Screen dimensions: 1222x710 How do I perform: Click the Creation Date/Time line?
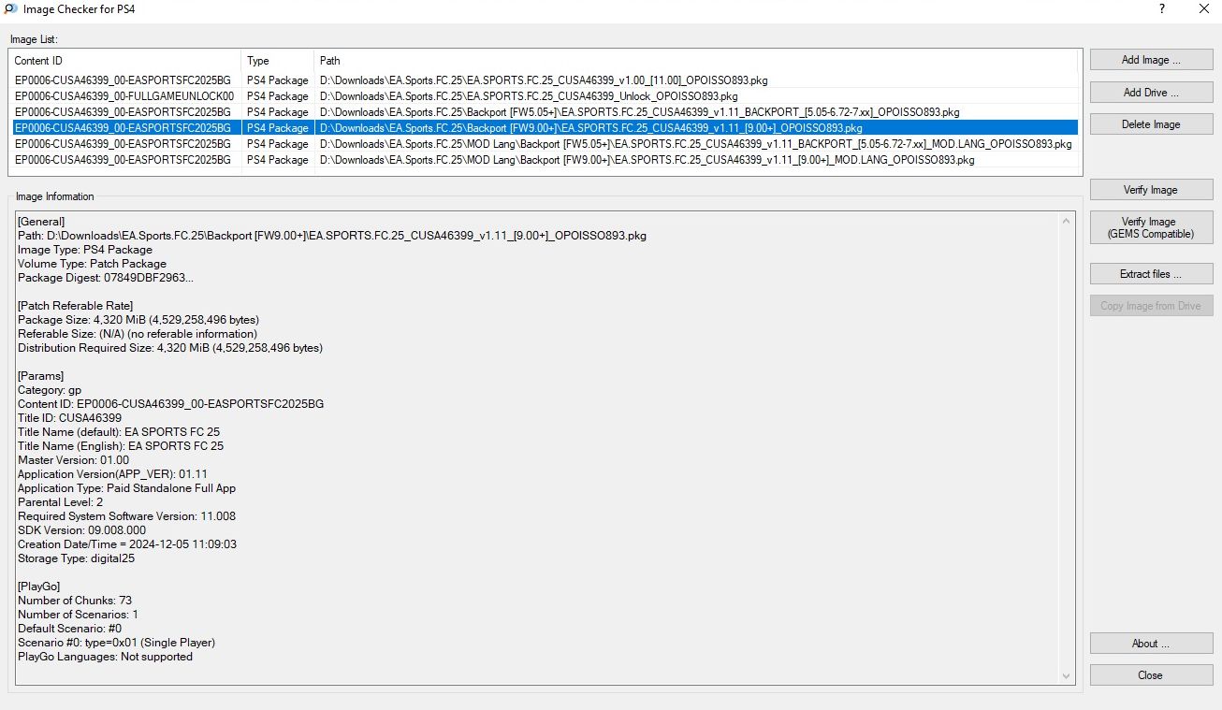click(127, 544)
